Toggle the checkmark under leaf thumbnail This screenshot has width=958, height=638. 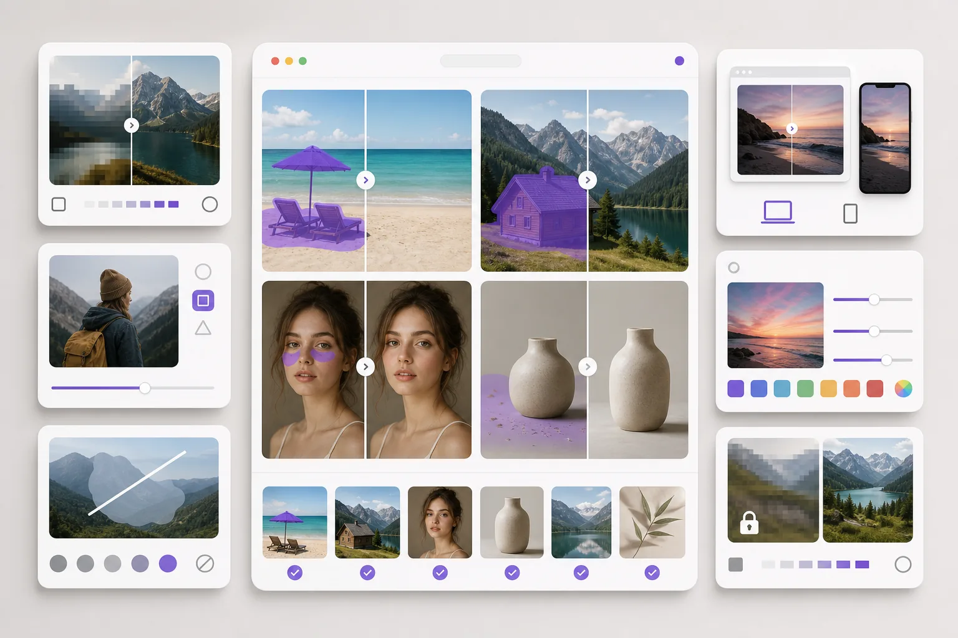(x=652, y=573)
